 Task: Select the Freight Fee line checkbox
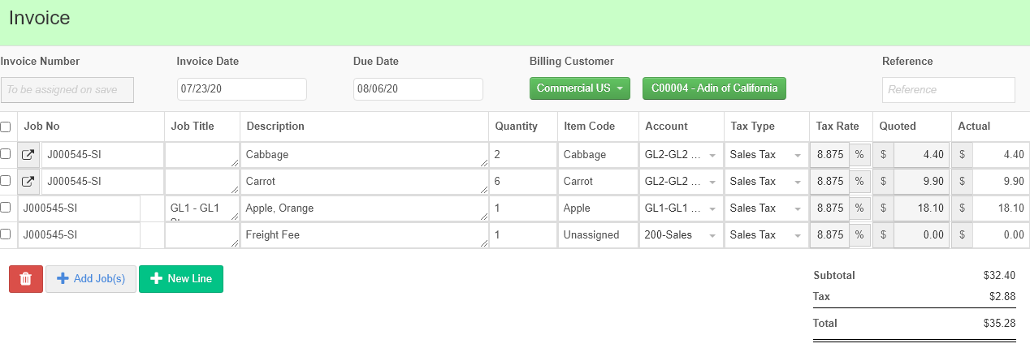(6, 234)
